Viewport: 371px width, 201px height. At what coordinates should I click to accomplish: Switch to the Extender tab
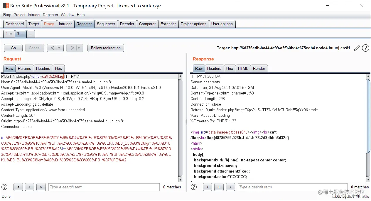(x=168, y=24)
